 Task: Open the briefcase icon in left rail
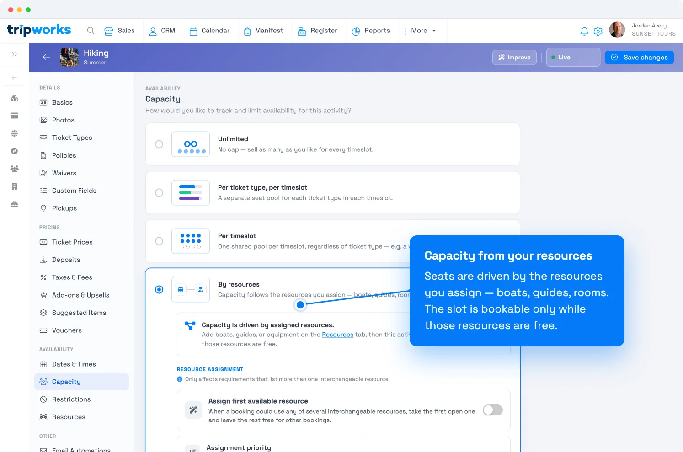[14, 204]
